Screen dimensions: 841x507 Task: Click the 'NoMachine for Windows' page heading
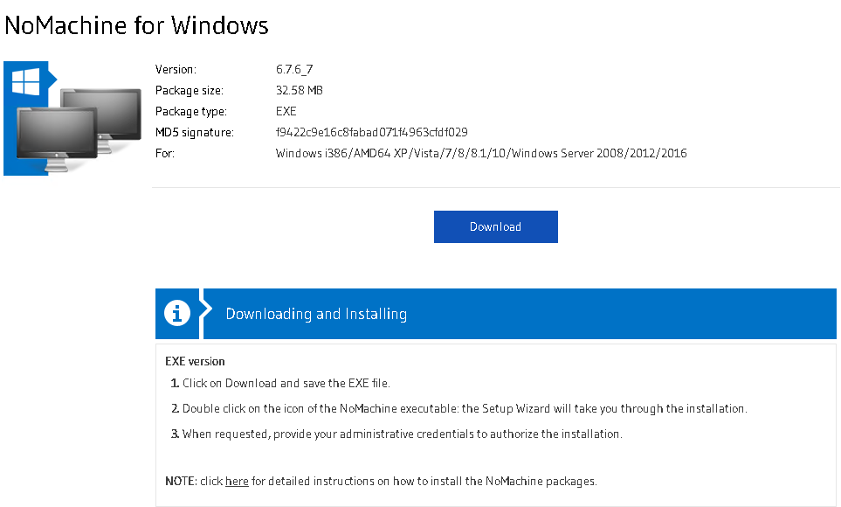pyautogui.click(x=136, y=25)
